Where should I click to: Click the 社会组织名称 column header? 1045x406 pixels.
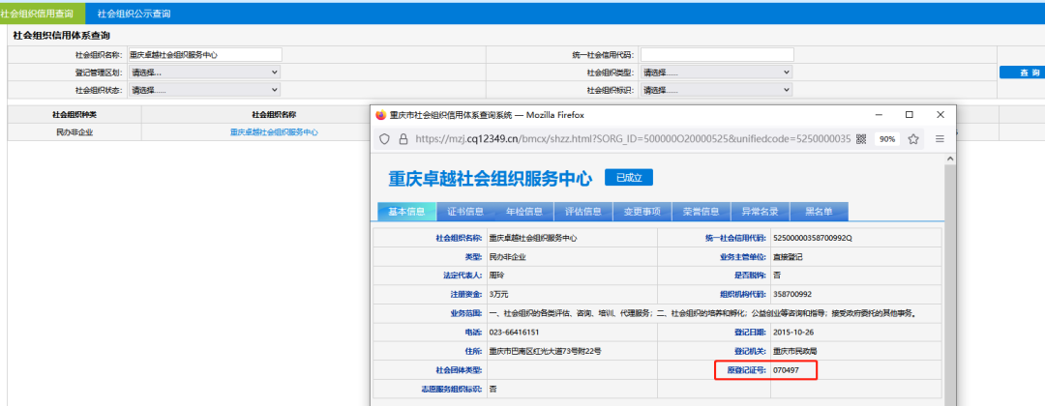(274, 115)
